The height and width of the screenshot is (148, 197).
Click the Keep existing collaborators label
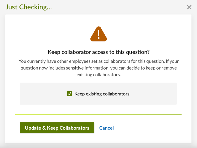point(102,94)
